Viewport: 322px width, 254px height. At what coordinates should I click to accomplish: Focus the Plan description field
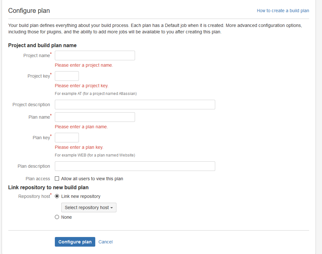(x=135, y=166)
